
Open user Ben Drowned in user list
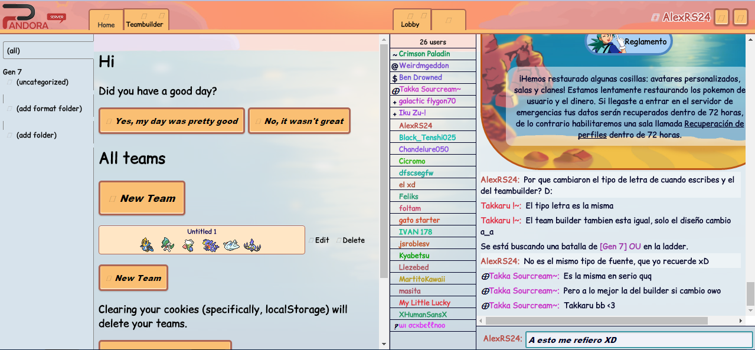coord(433,77)
